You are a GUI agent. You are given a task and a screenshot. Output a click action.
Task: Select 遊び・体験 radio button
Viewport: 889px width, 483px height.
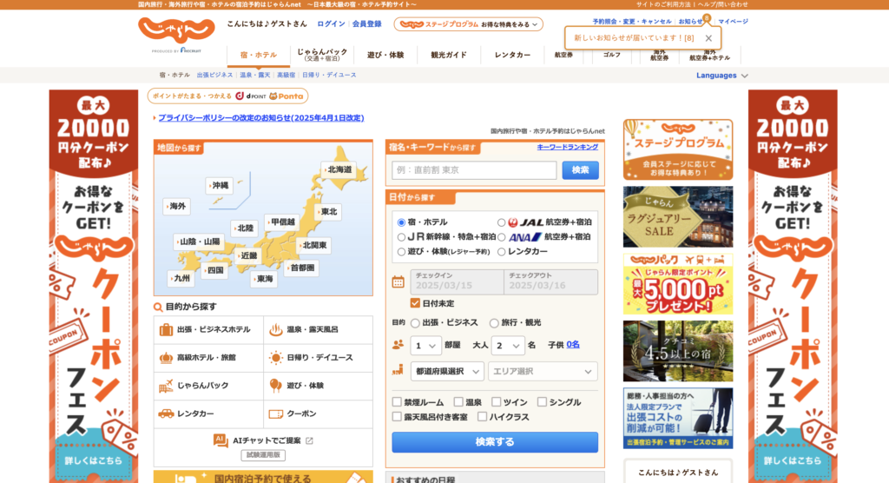[401, 251]
